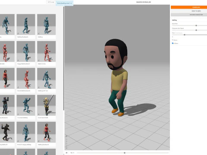Select the red female robot thumbnail in second row
The width and height of the screenshot is (207, 155).
[7, 52]
